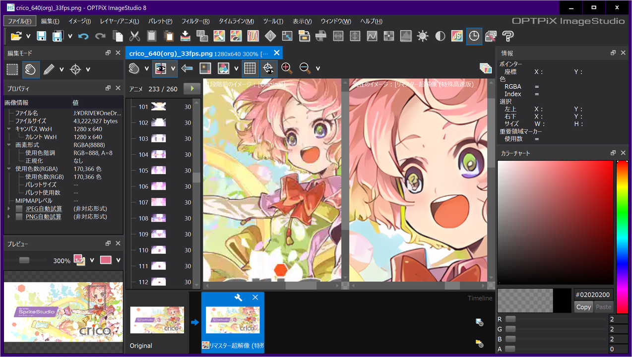Close the 編集モード panel

pyautogui.click(x=118, y=53)
